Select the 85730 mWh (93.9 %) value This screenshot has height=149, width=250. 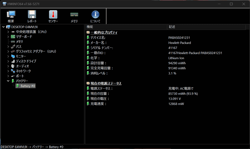183,94
